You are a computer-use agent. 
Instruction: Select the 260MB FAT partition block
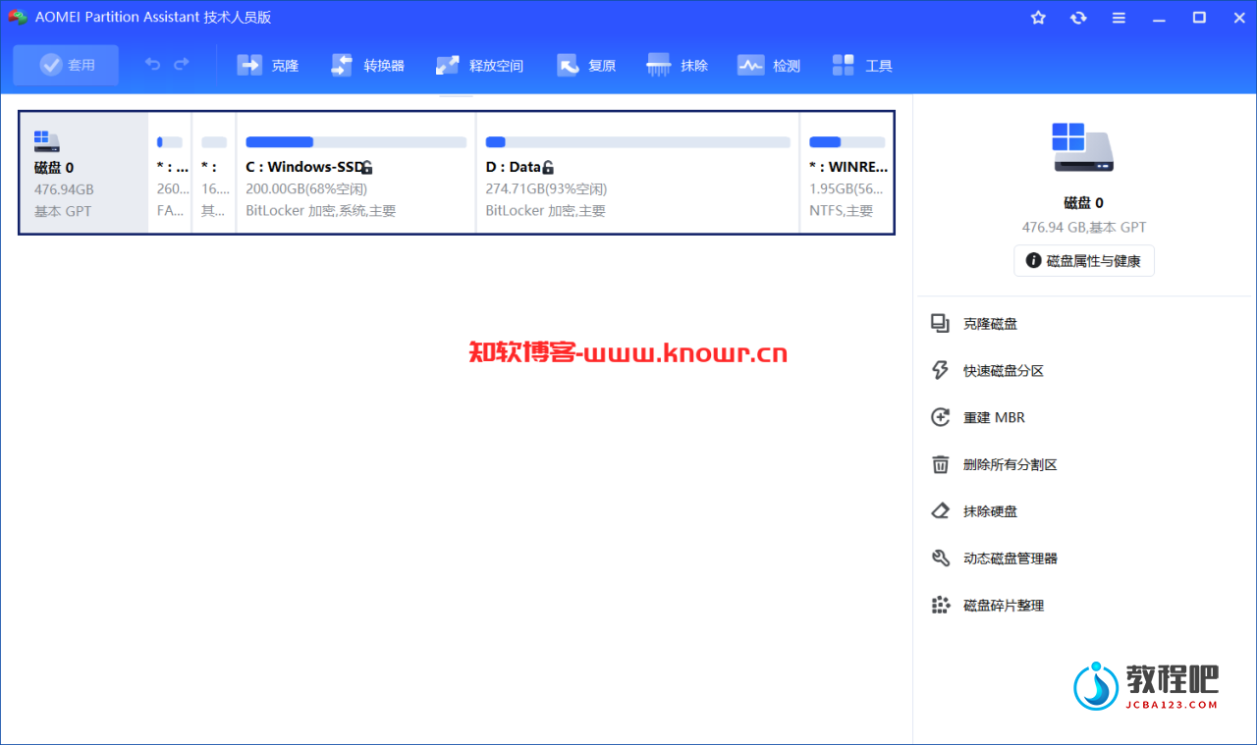pyautogui.click(x=170, y=173)
